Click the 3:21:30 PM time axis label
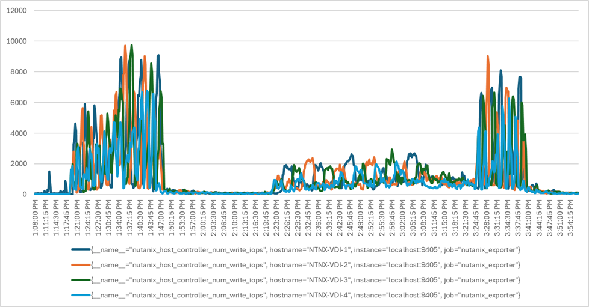The height and width of the screenshot is (307, 589). tap(466, 218)
